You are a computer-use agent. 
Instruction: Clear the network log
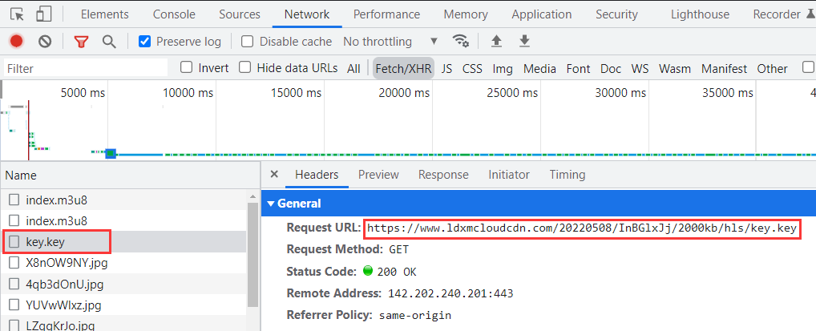pos(45,42)
